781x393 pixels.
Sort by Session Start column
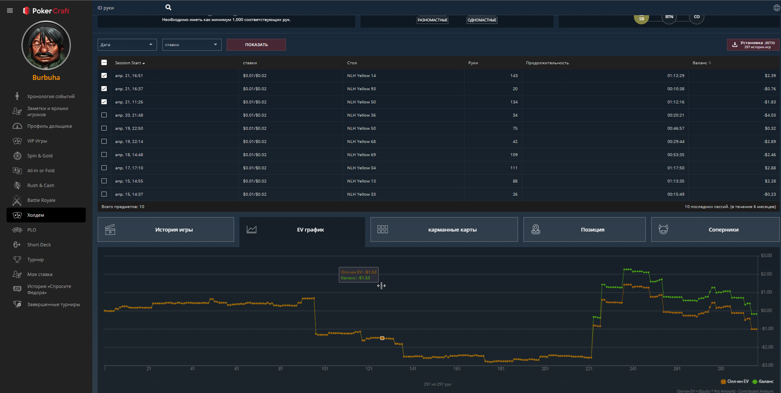[x=130, y=63]
